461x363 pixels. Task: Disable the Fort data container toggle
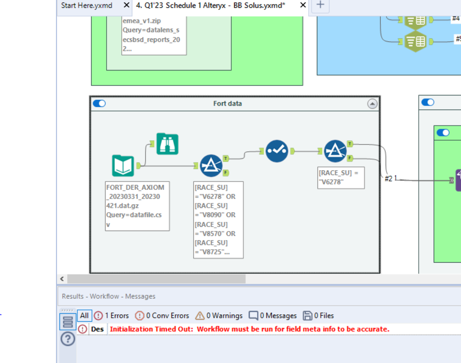click(99, 103)
